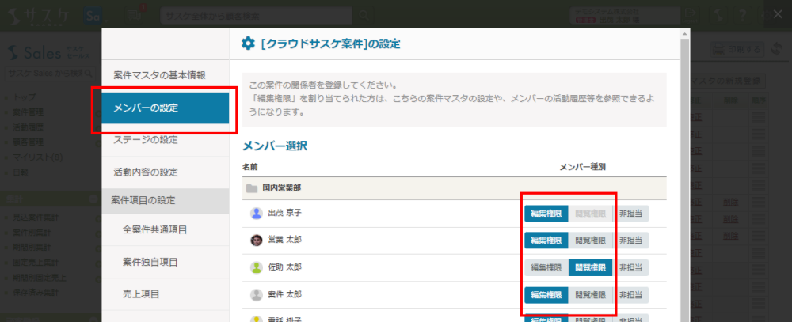Click the magnifier in サスケ Sales search box
This screenshot has width=792, height=322.
89,74
